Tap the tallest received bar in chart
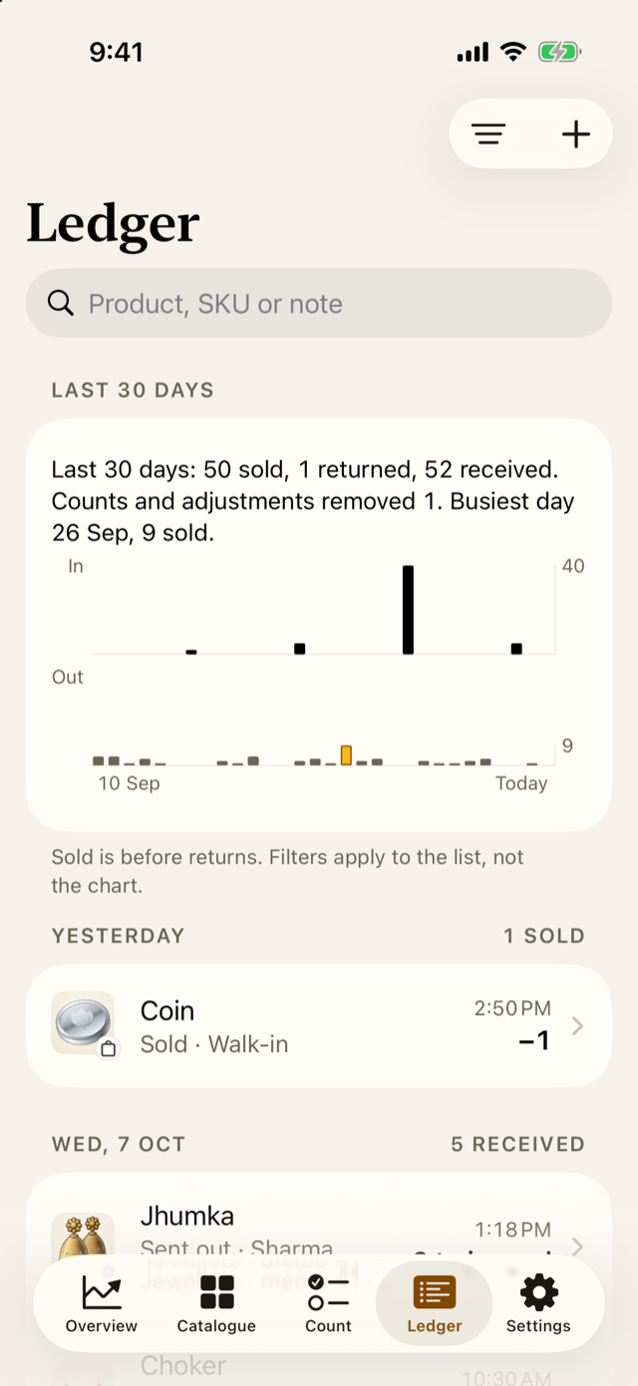The width and height of the screenshot is (638, 1386). pyautogui.click(x=408, y=610)
